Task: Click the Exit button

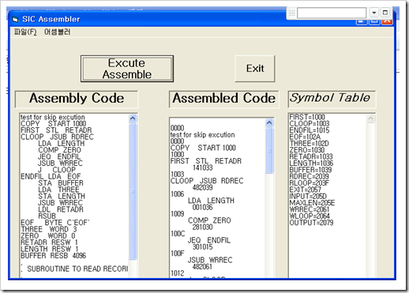Action: point(255,69)
